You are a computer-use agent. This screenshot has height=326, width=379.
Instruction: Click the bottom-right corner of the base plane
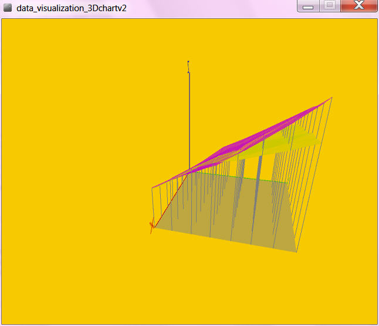[296, 252]
